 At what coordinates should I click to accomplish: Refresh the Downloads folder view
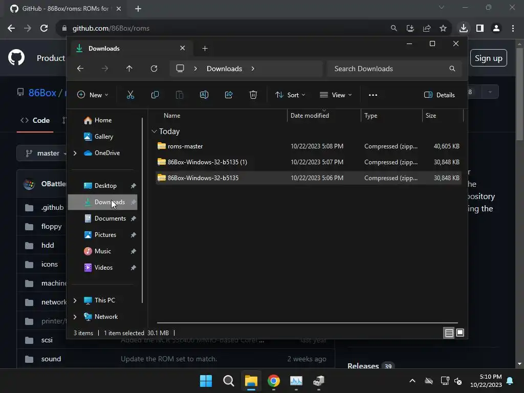[154, 69]
